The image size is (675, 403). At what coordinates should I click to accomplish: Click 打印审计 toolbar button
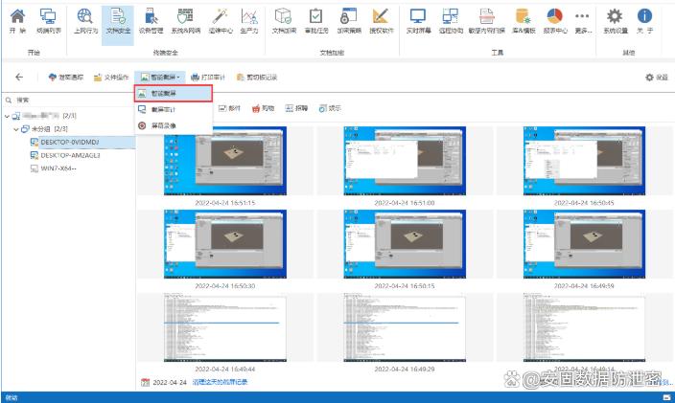pos(207,77)
